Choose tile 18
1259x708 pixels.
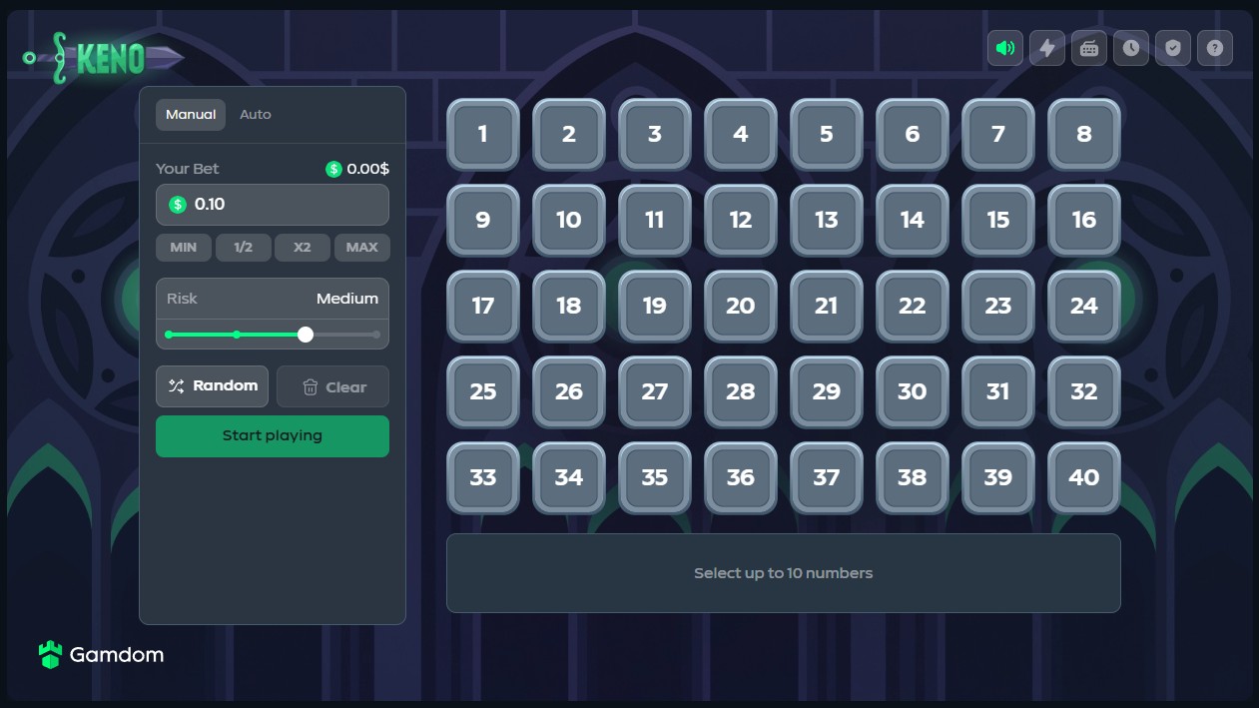[x=569, y=307]
